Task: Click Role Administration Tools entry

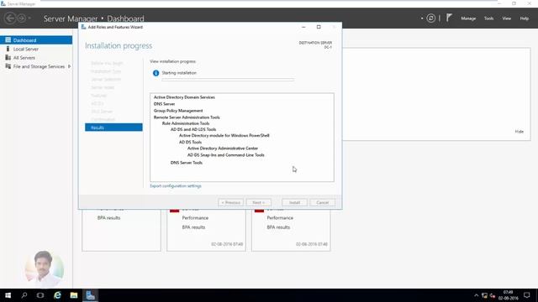Action: [x=186, y=123]
